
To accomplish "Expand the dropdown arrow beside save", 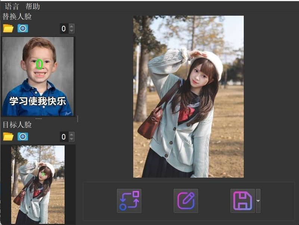I will [x=258, y=201].
